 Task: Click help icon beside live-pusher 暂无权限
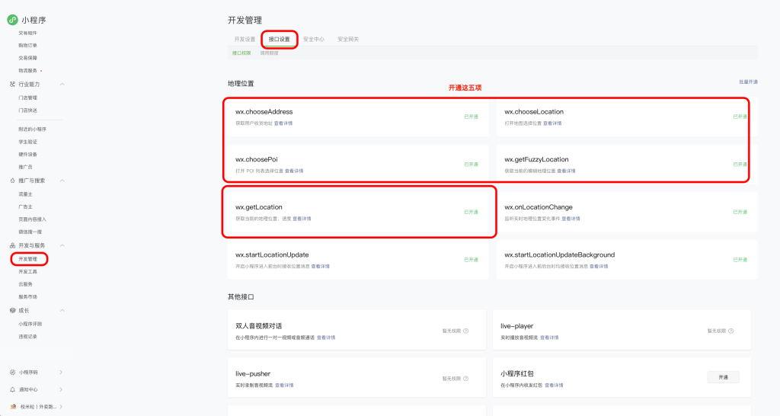(465, 379)
